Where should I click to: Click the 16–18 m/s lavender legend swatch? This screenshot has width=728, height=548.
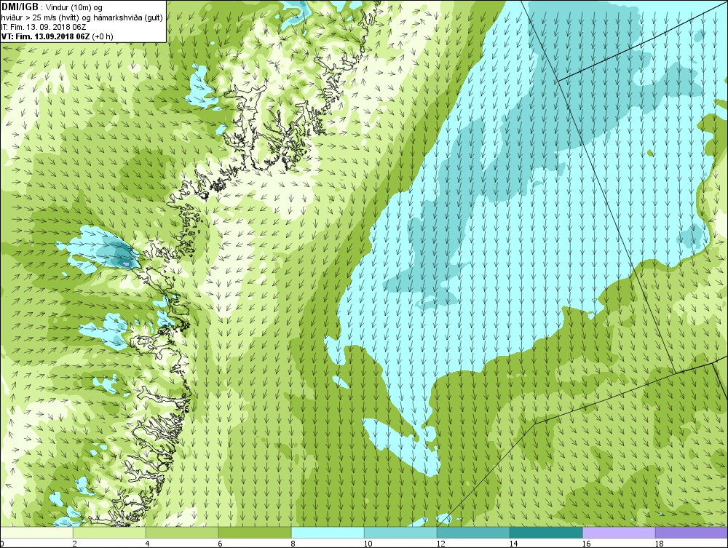coord(619,533)
